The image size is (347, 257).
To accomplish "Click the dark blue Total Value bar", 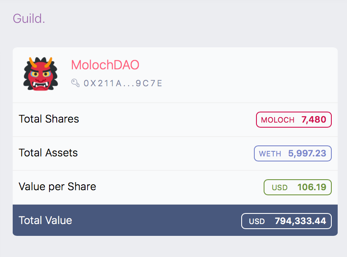I will point(175,220).
